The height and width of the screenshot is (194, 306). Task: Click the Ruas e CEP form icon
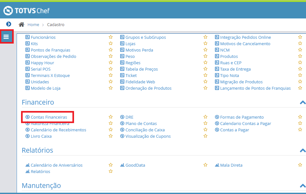coord(217,62)
